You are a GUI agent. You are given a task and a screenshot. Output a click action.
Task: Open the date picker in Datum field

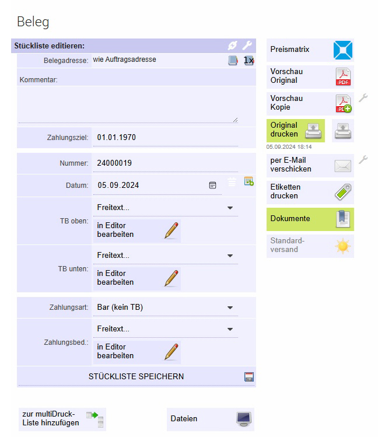pos(213,185)
